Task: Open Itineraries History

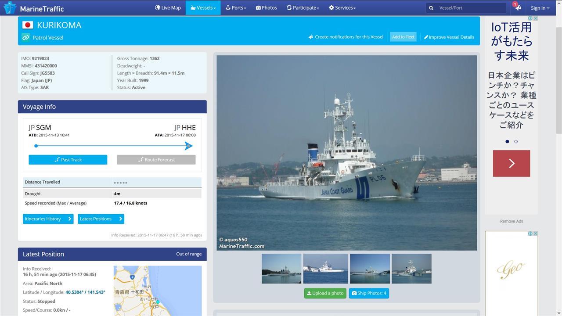Action: click(x=48, y=219)
